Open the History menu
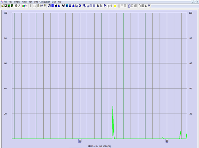 (25, 2)
